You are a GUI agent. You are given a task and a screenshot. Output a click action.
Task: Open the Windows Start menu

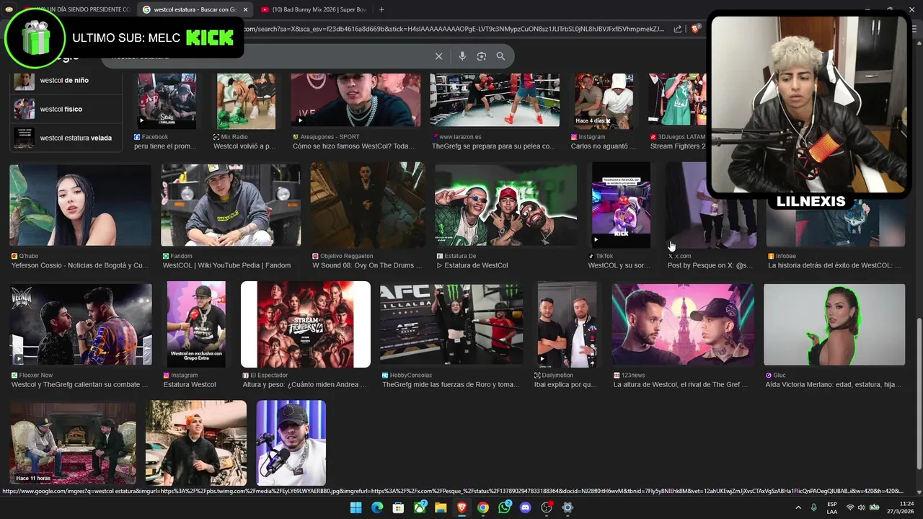[355, 507]
